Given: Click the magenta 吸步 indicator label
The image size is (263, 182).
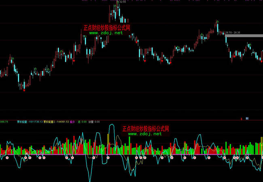Looking at the screenshot, I should [x=72, y=121].
